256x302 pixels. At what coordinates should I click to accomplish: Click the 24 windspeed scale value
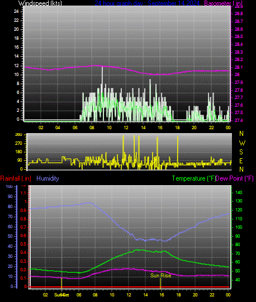pyautogui.click(x=16, y=11)
